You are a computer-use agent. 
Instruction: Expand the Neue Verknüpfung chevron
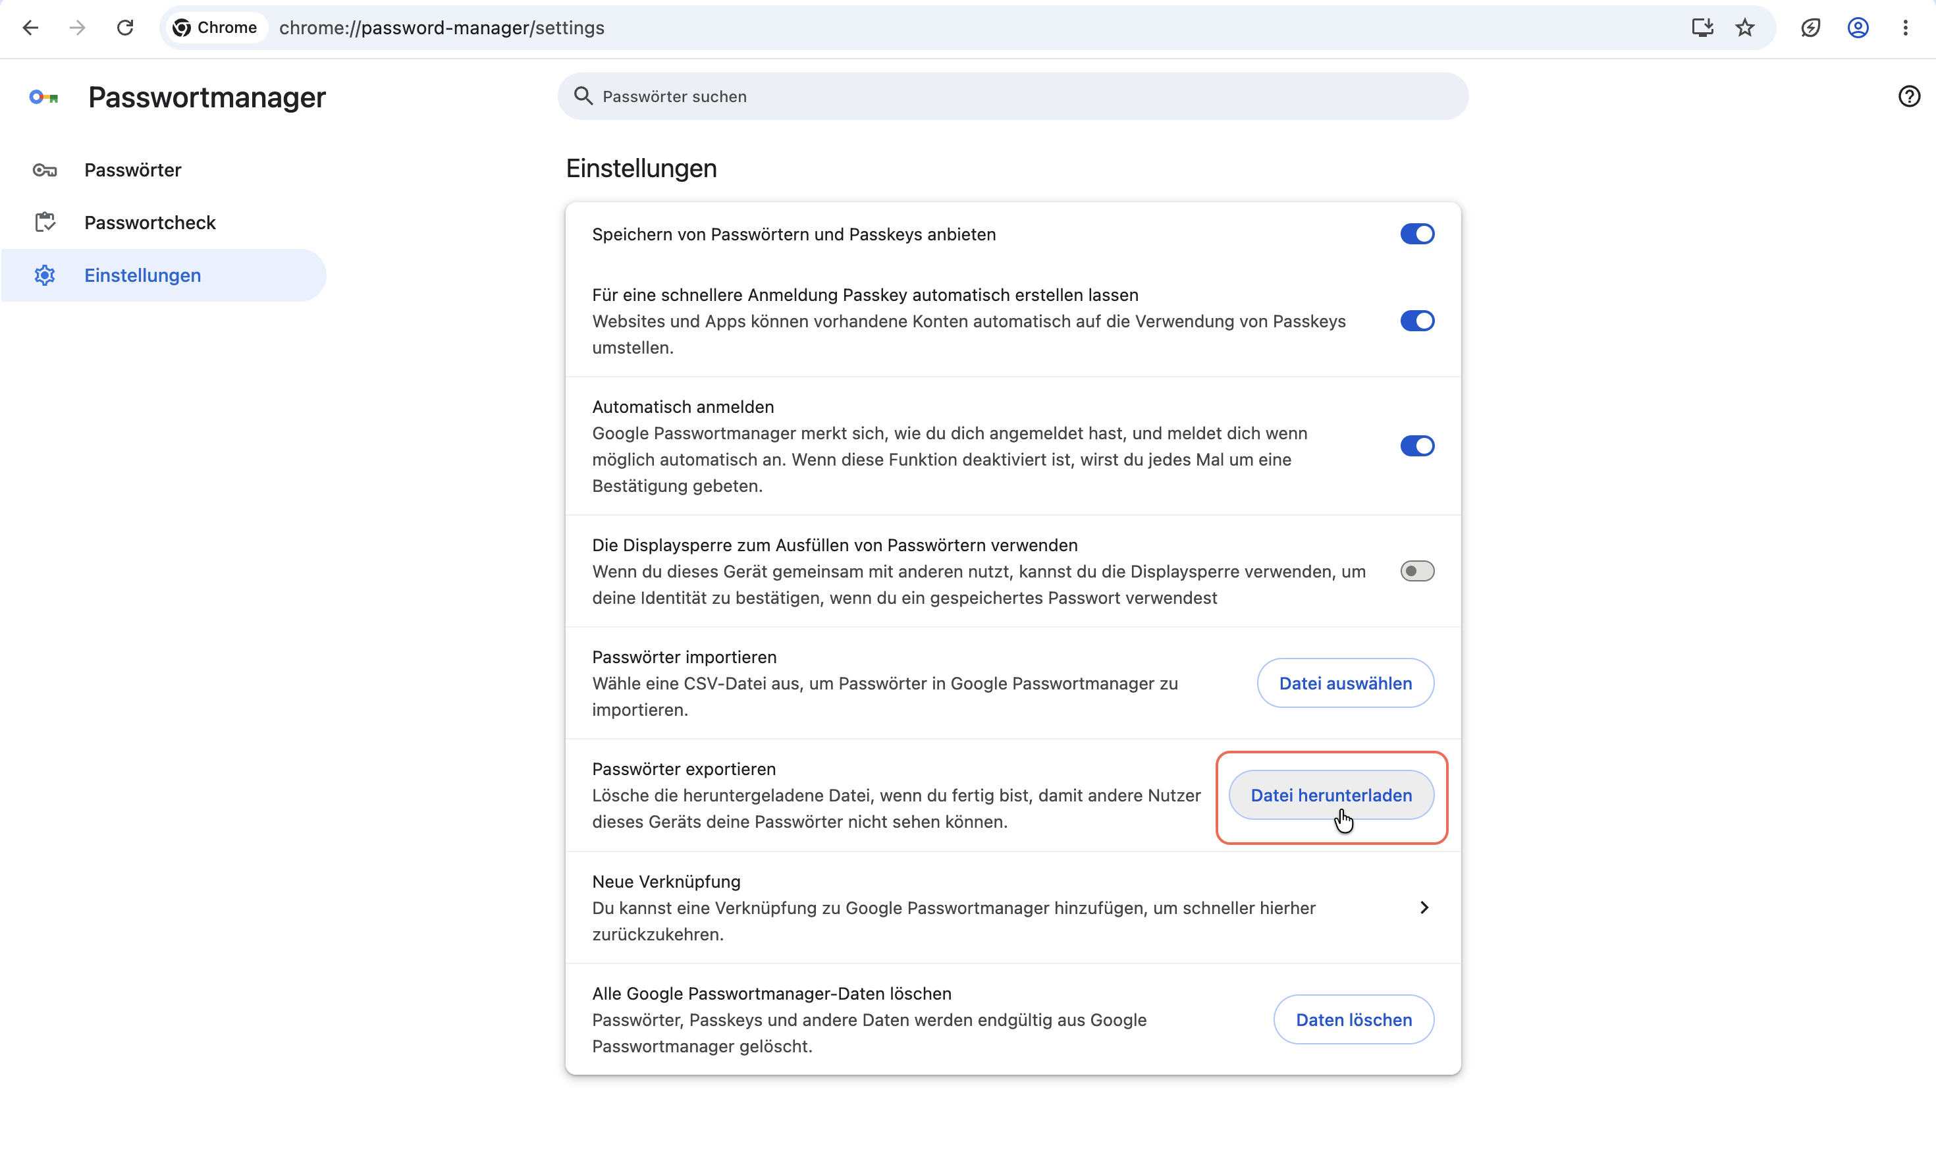[x=1424, y=907]
